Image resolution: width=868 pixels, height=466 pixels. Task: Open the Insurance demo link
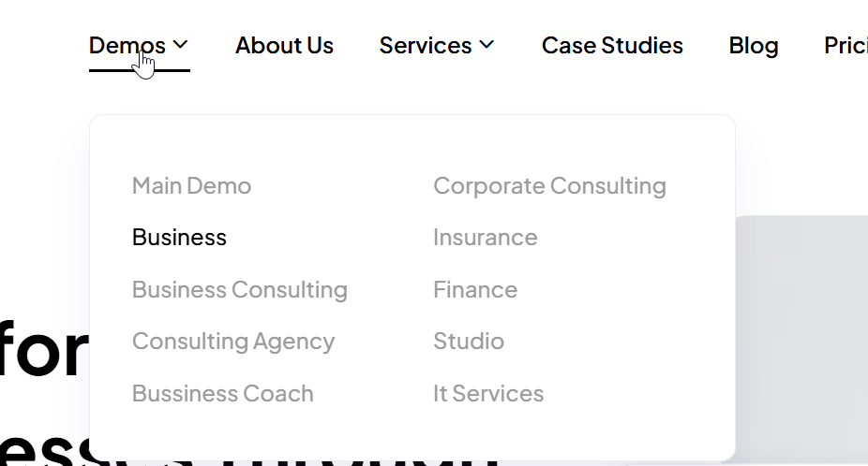point(485,238)
